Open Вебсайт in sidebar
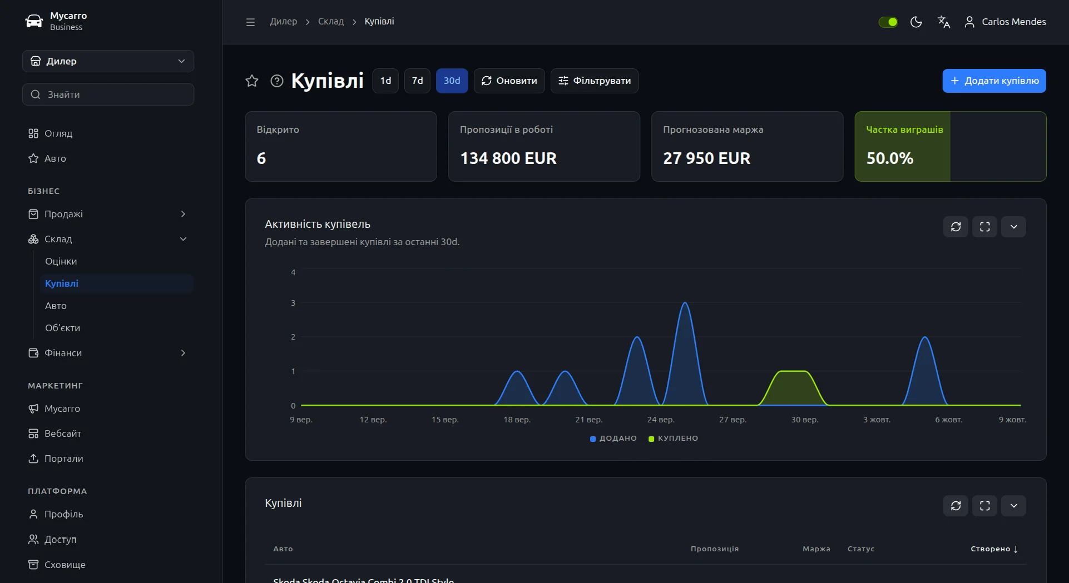1069x583 pixels. [108, 433]
